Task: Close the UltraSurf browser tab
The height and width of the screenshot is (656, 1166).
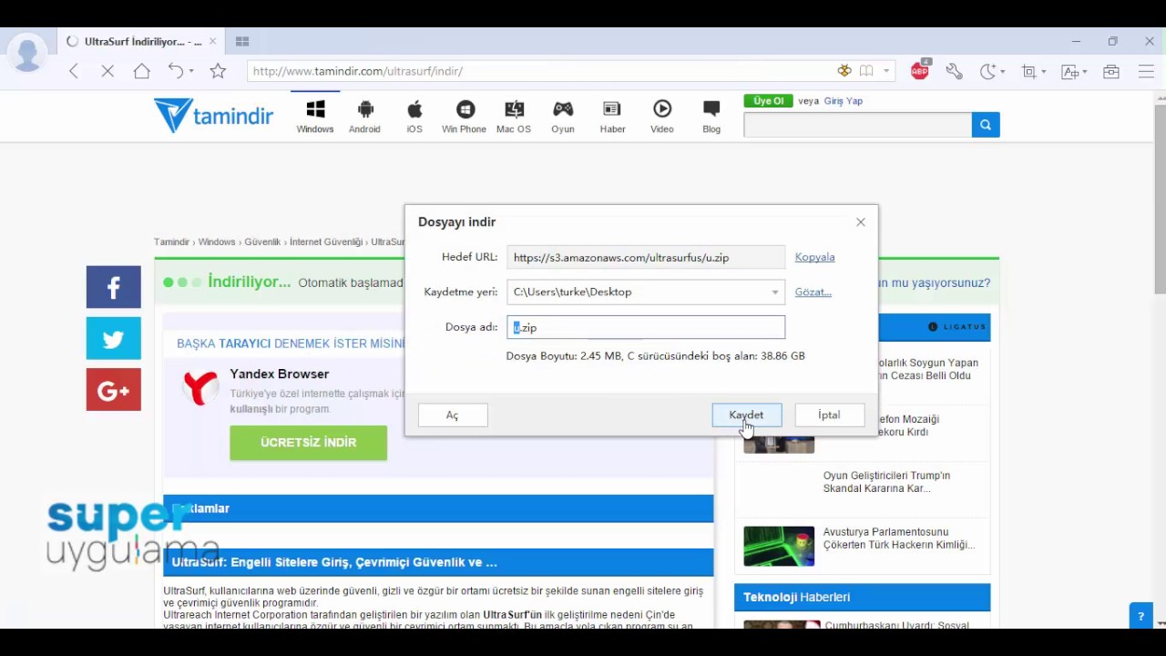Action: (212, 41)
